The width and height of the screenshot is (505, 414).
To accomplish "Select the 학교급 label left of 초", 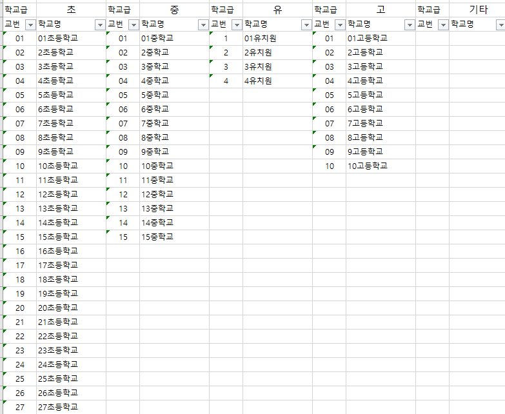I will tap(19, 10).
